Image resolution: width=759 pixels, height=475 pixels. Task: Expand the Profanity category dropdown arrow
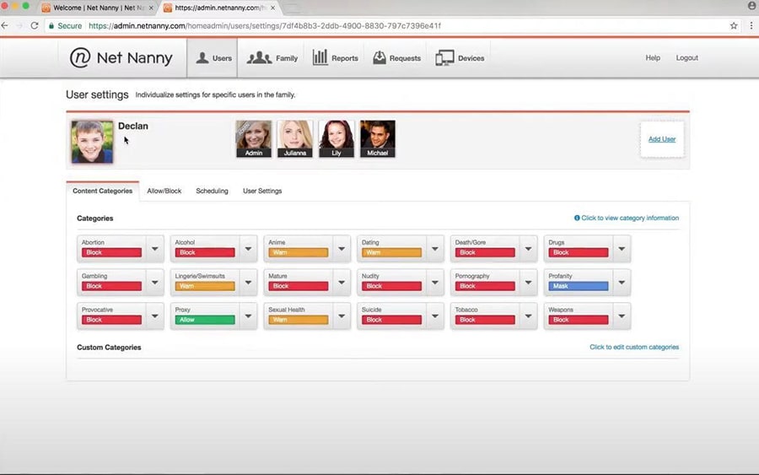click(622, 283)
